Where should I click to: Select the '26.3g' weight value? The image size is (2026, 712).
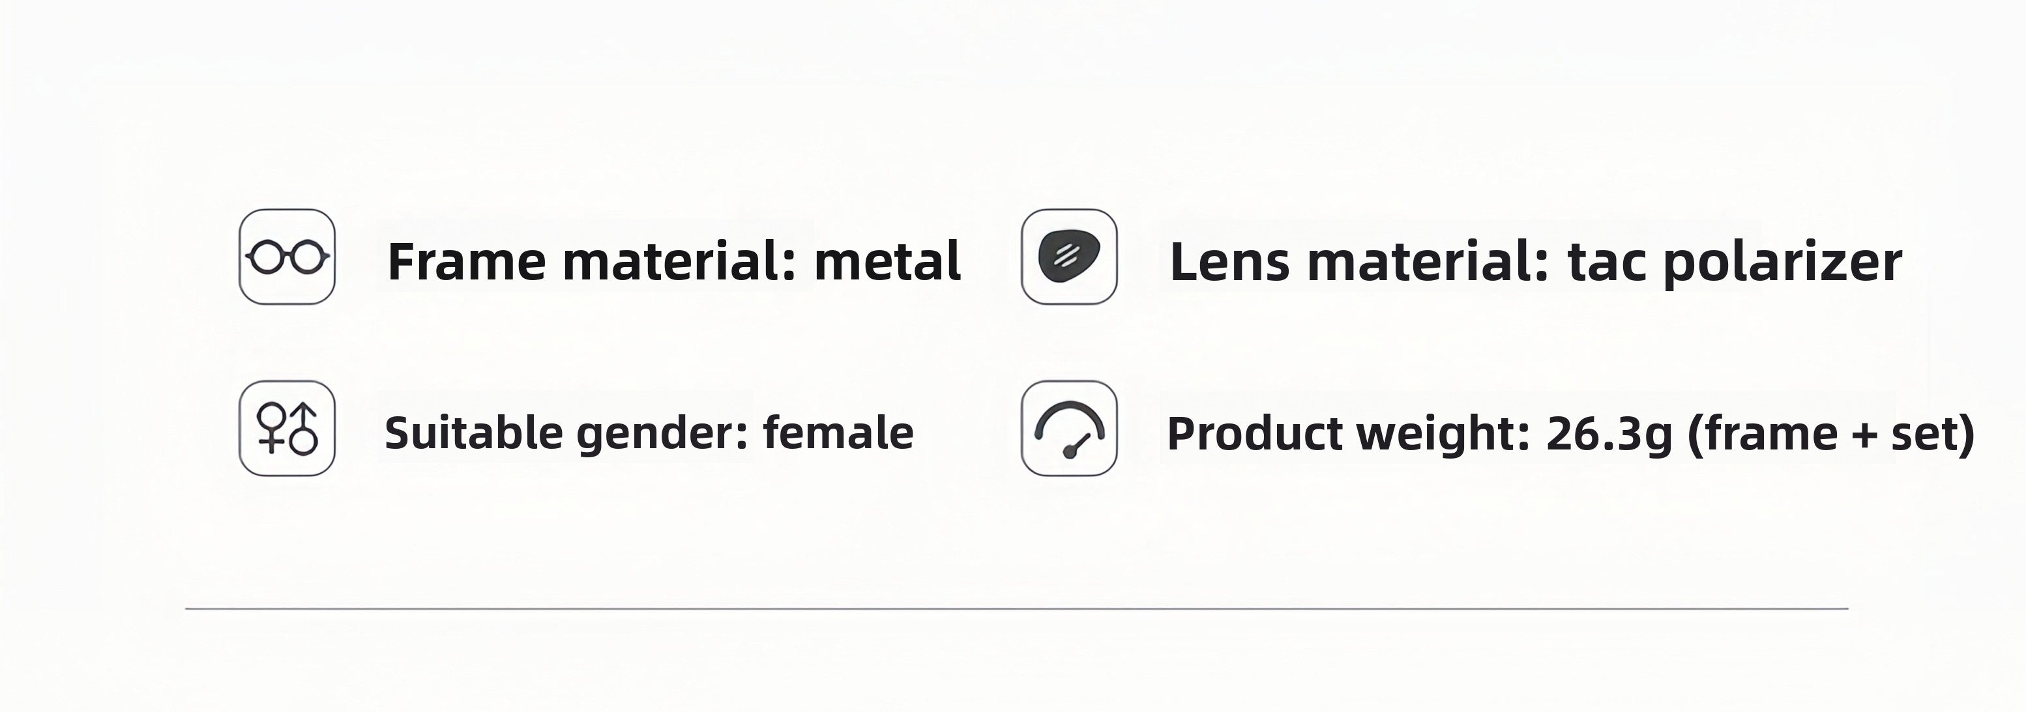coord(1608,434)
